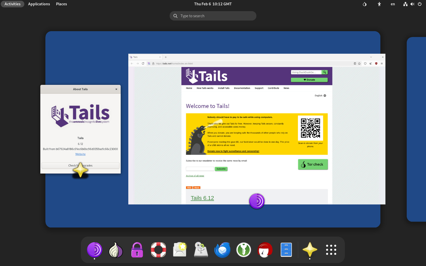
Task: Open the Applications menu
Action: click(39, 4)
